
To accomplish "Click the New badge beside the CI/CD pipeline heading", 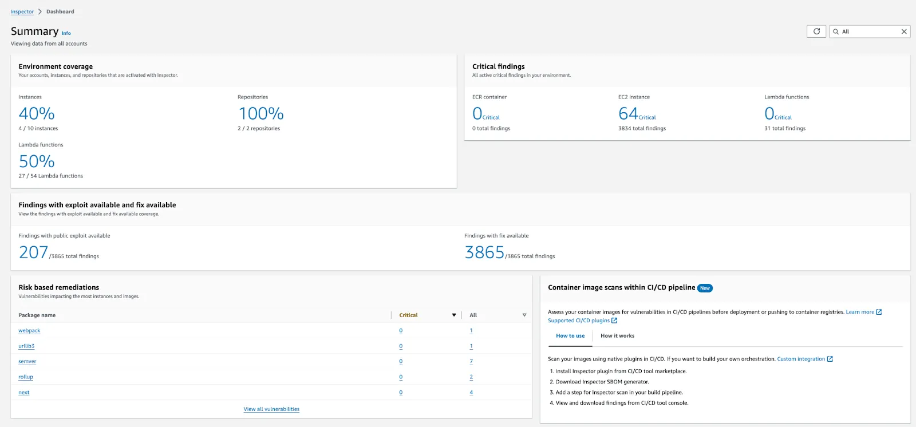I will [x=705, y=288].
